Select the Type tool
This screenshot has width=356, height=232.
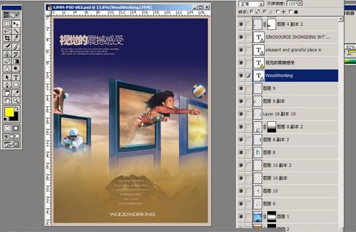click(x=16, y=77)
